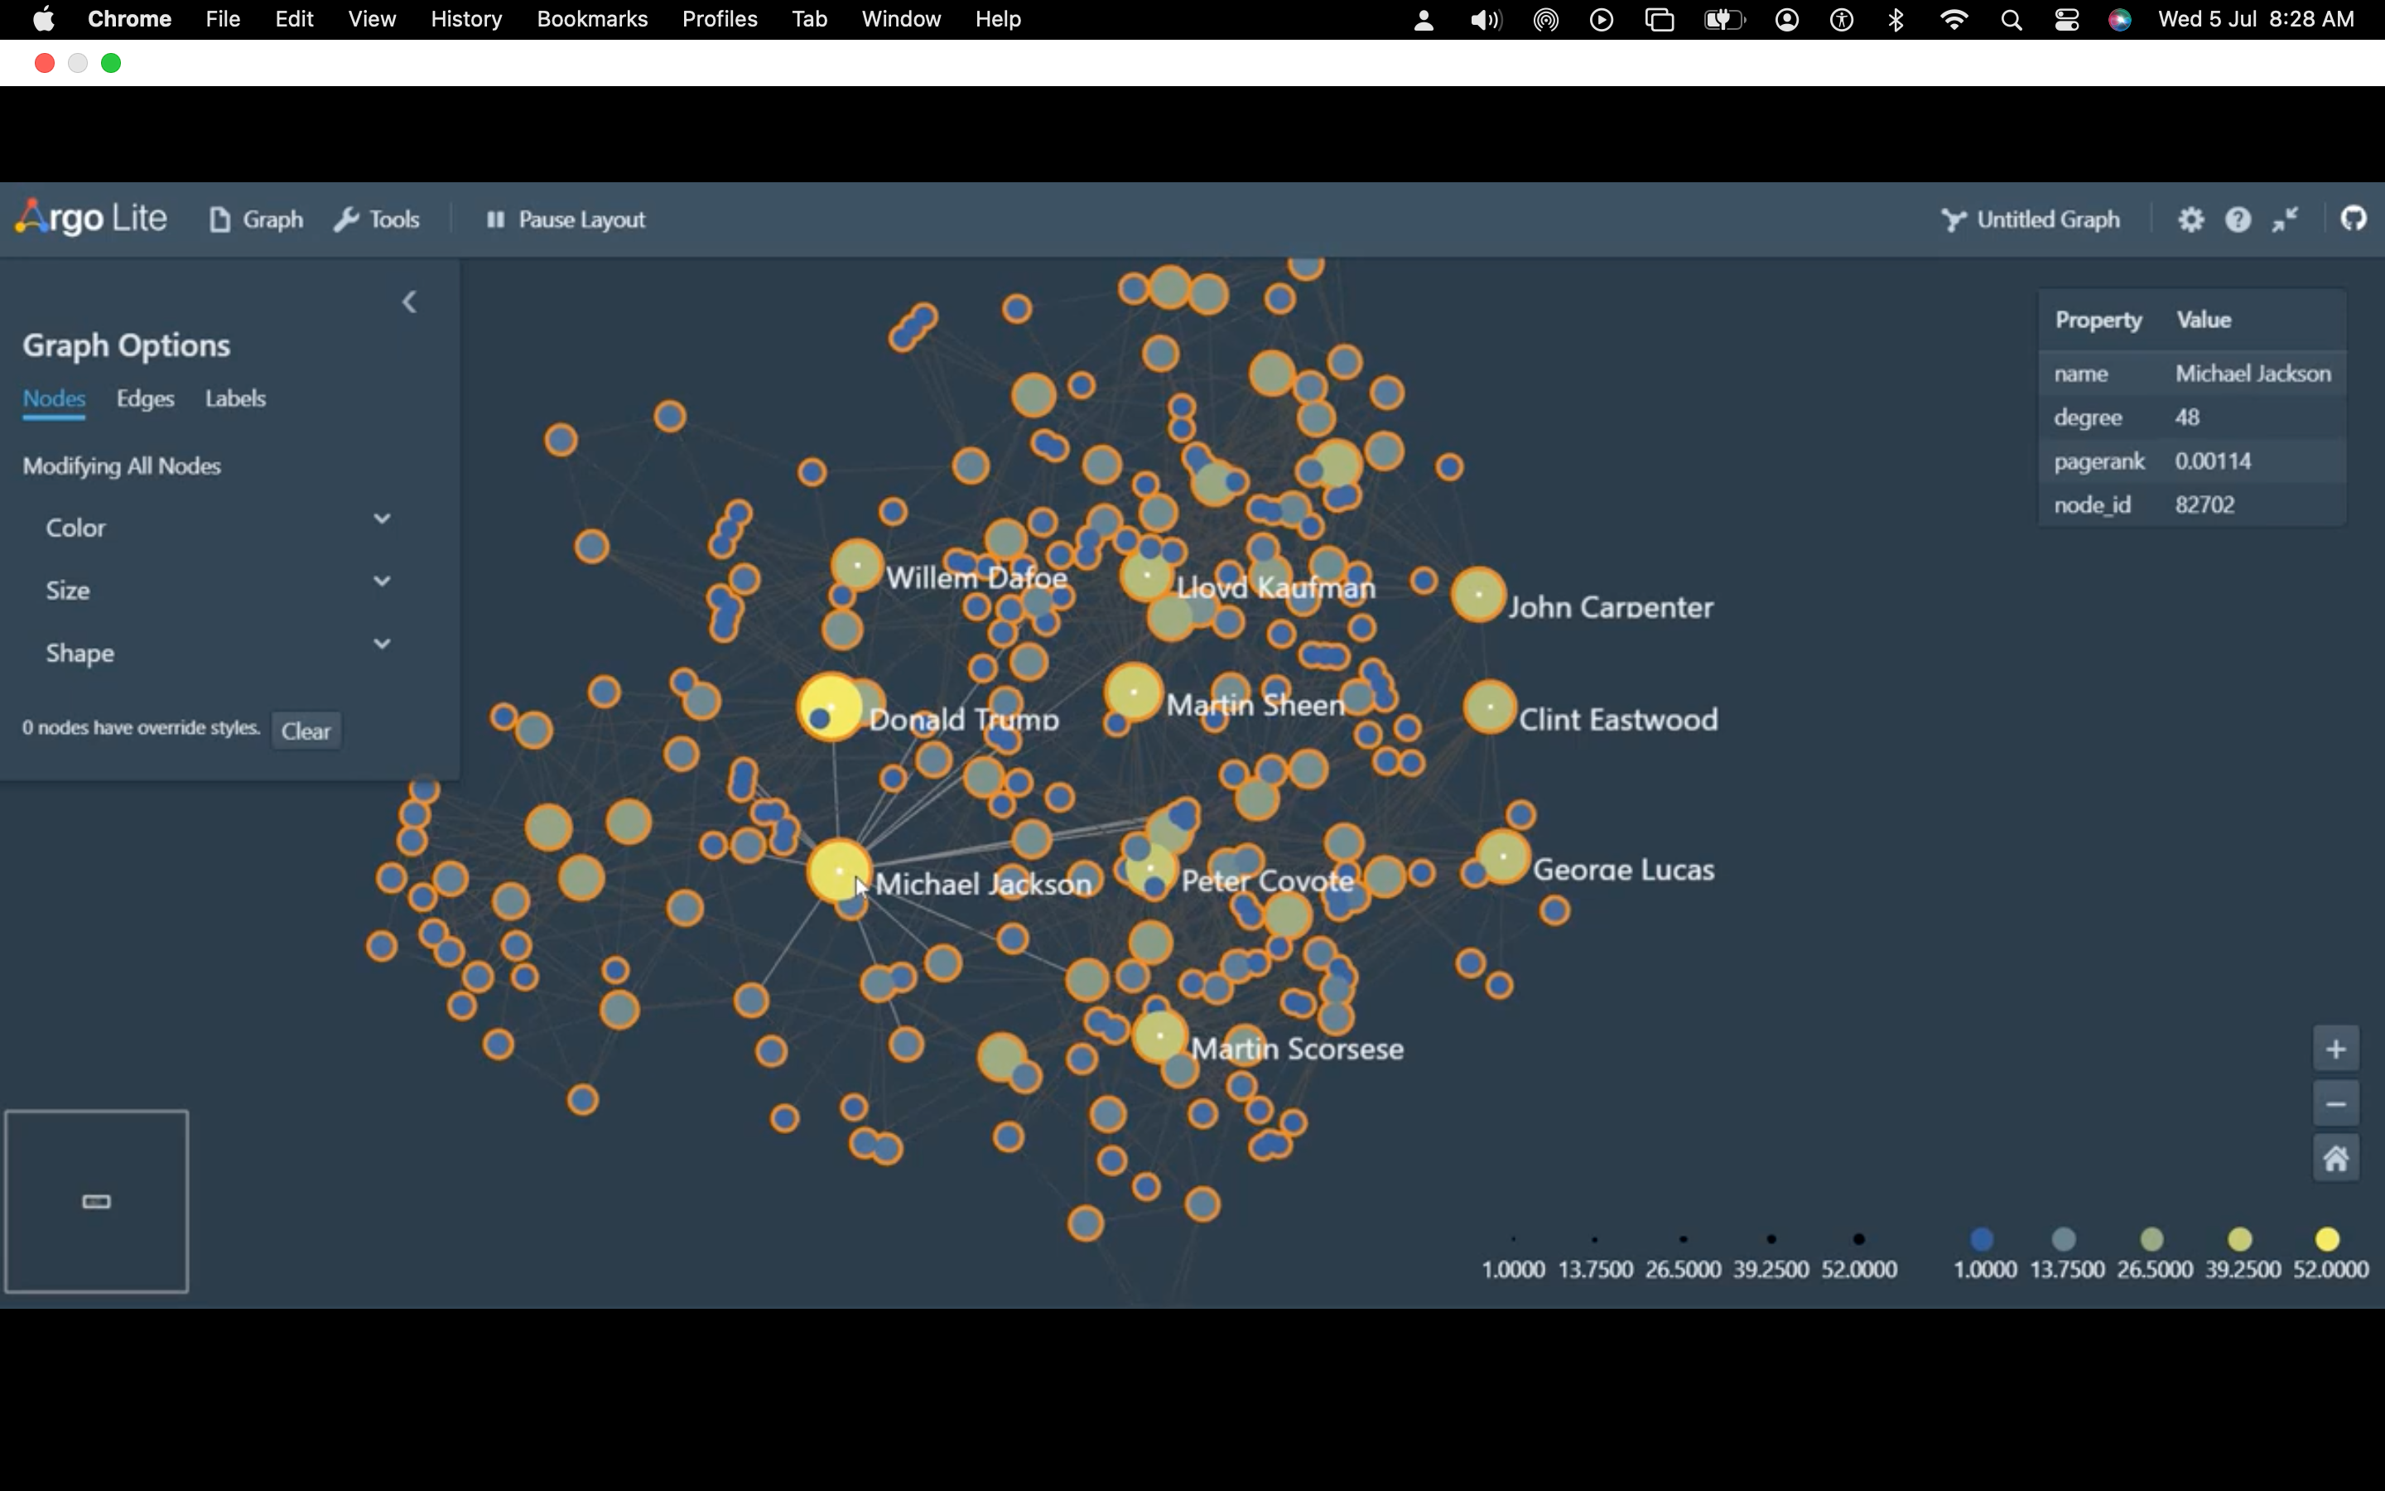
Task: Open the GitHub icon link
Action: [x=2354, y=219]
